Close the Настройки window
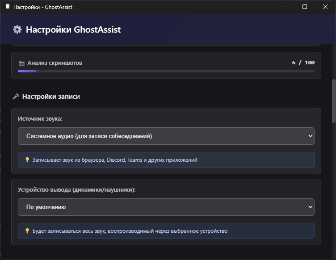336x260 pixels. tap(325, 7)
